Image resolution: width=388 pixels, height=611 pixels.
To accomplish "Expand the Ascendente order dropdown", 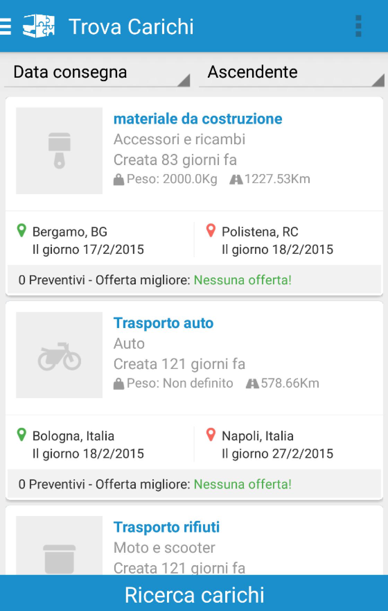I will (291, 73).
